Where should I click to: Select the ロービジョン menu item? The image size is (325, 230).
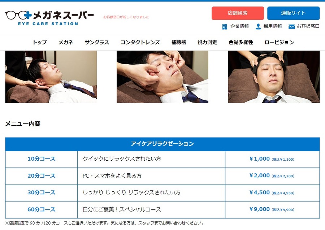(x=279, y=43)
